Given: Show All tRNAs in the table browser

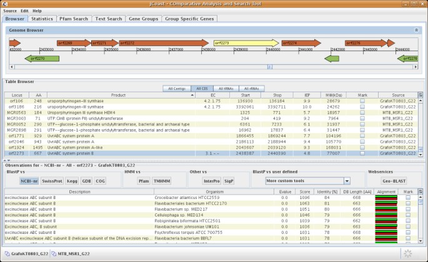Looking at the screenshot, I should [x=226, y=89].
